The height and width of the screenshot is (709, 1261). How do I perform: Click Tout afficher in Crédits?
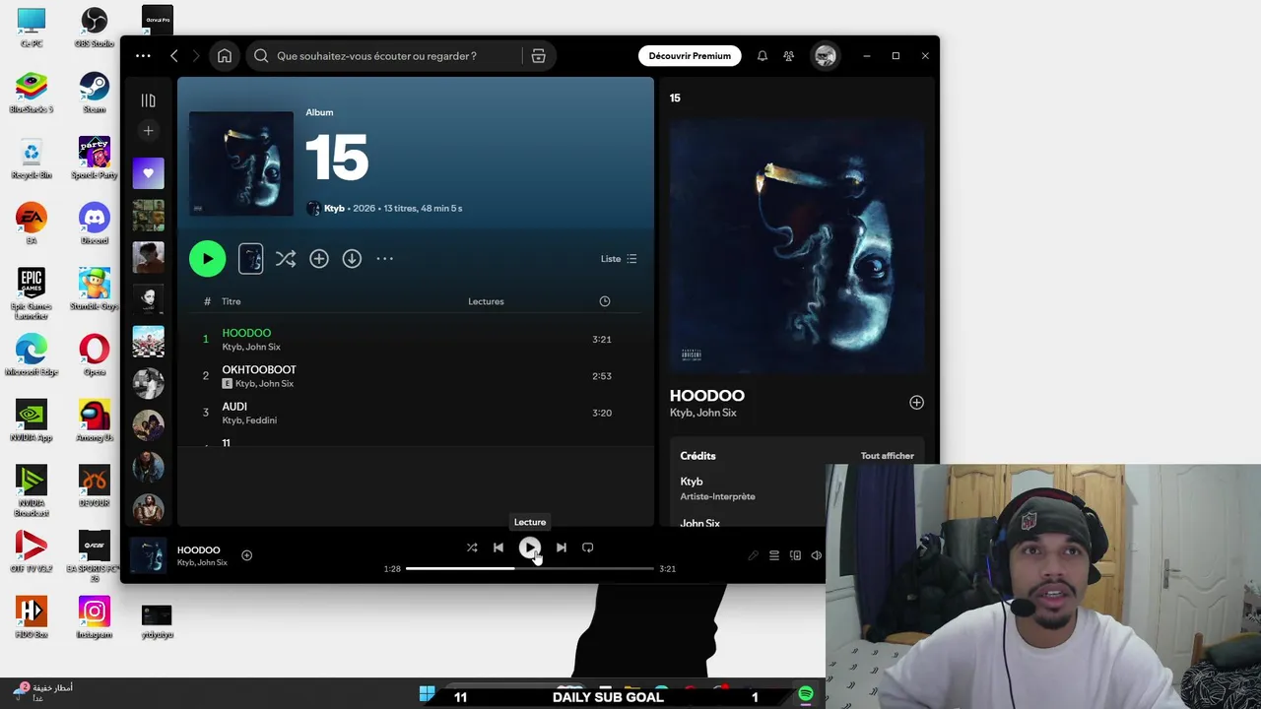pyautogui.click(x=888, y=456)
